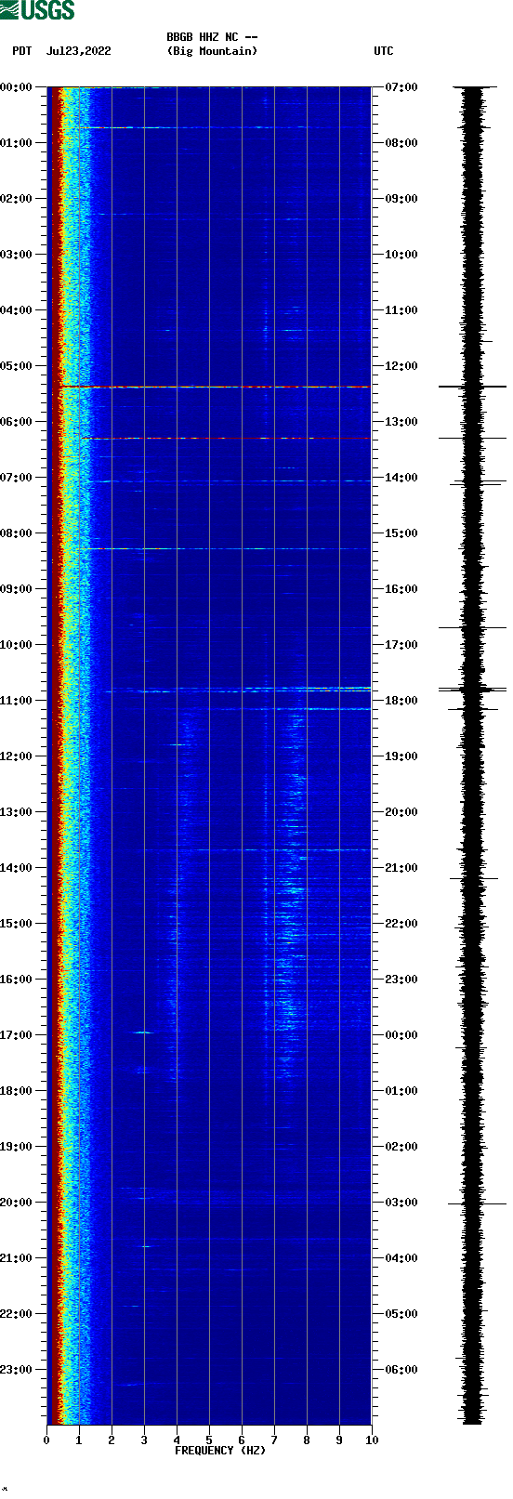Click the PDT timezone label
This screenshot has height=1499, width=513.
(22, 51)
